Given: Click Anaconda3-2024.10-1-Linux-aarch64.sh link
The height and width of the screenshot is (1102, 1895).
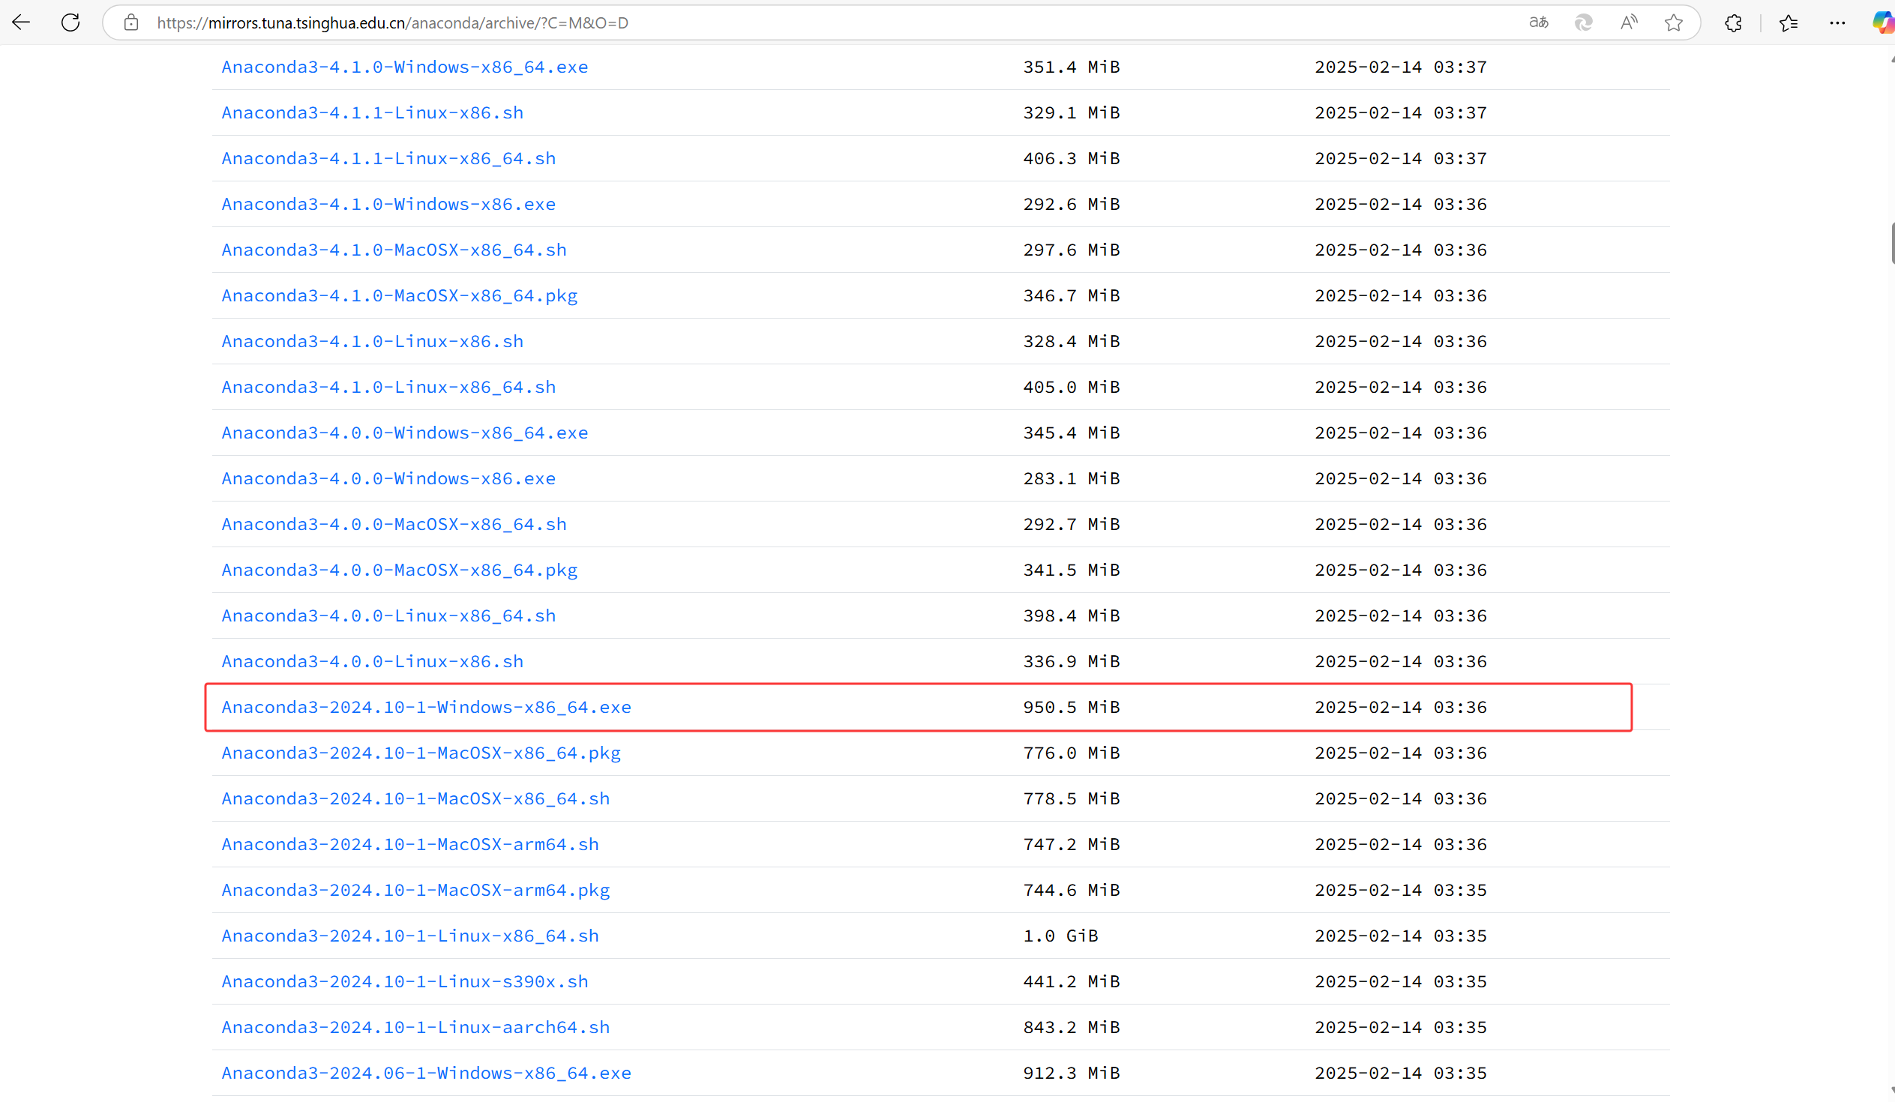Looking at the screenshot, I should 415,1027.
